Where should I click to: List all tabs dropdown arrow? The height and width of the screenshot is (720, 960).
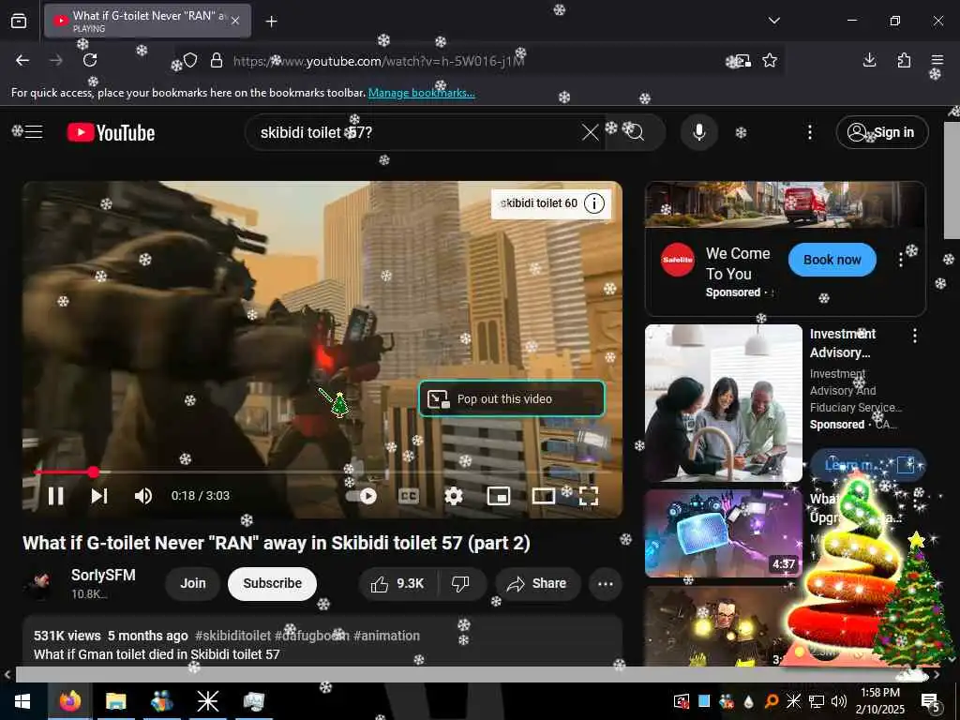pos(773,21)
